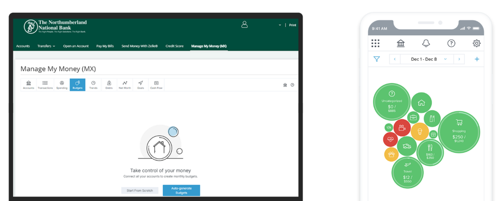Tap the blue plus icon to add budget

[477, 59]
